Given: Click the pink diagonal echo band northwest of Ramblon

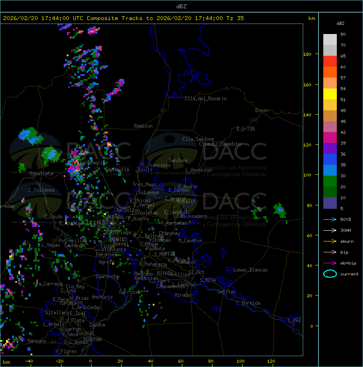Looking at the screenshot, I should pos(114,90).
